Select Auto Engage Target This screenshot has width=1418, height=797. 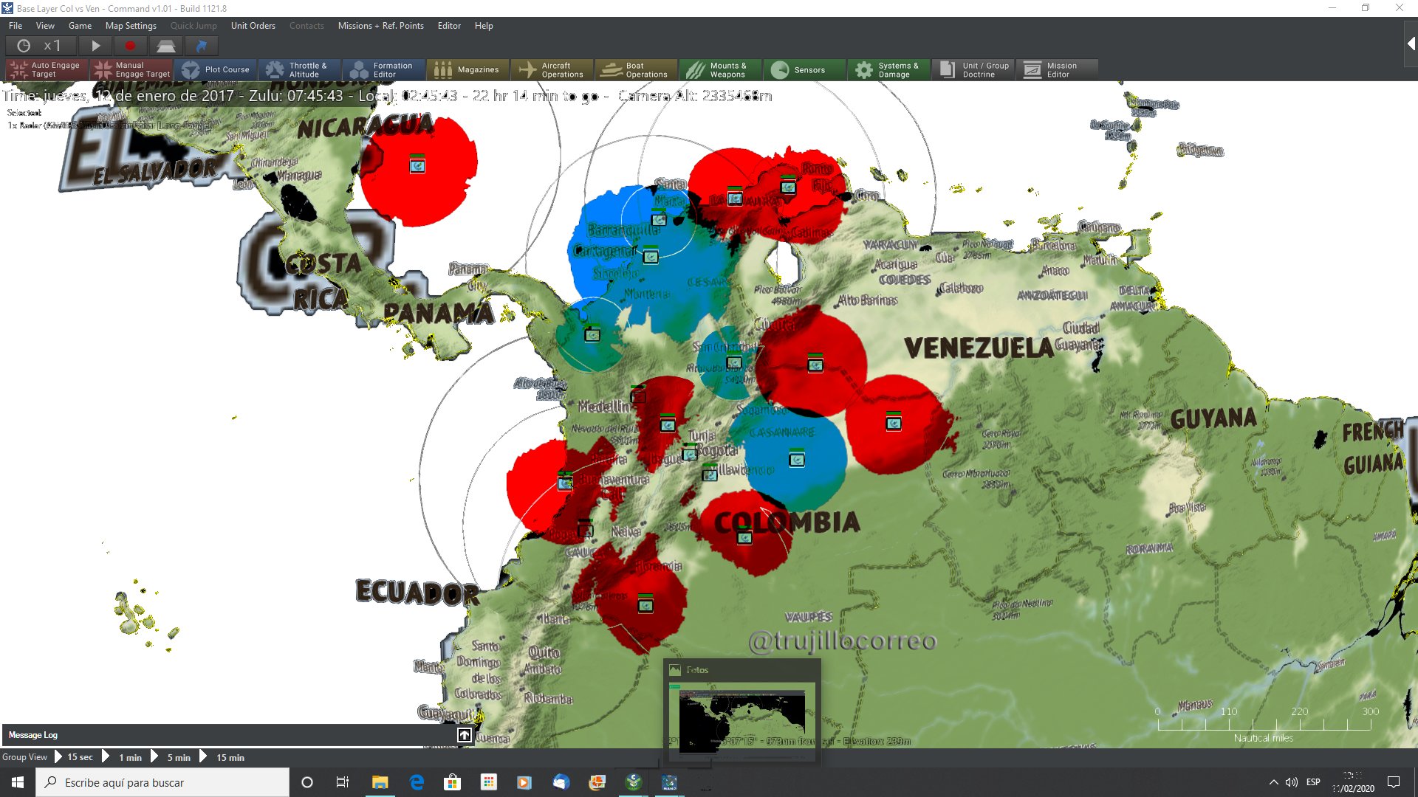click(47, 69)
